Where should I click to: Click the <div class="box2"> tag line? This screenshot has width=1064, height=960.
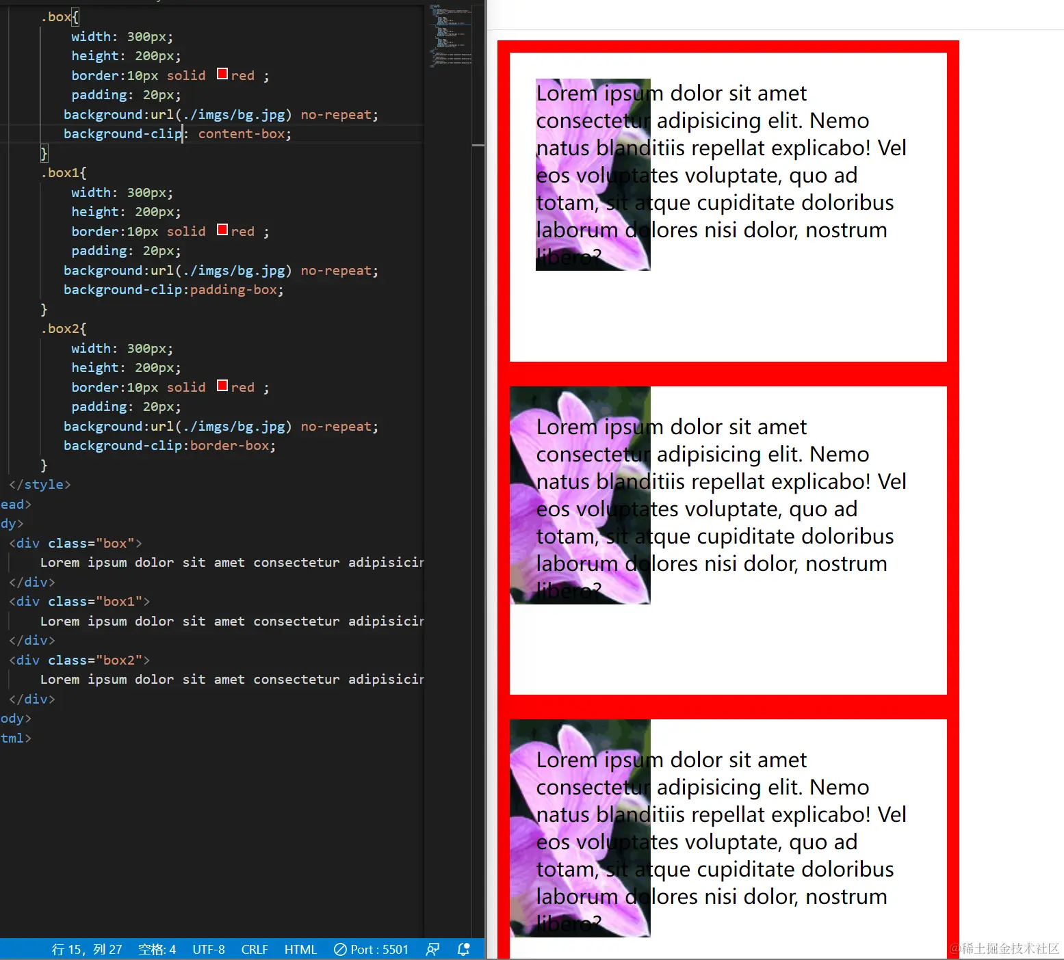[x=79, y=661]
